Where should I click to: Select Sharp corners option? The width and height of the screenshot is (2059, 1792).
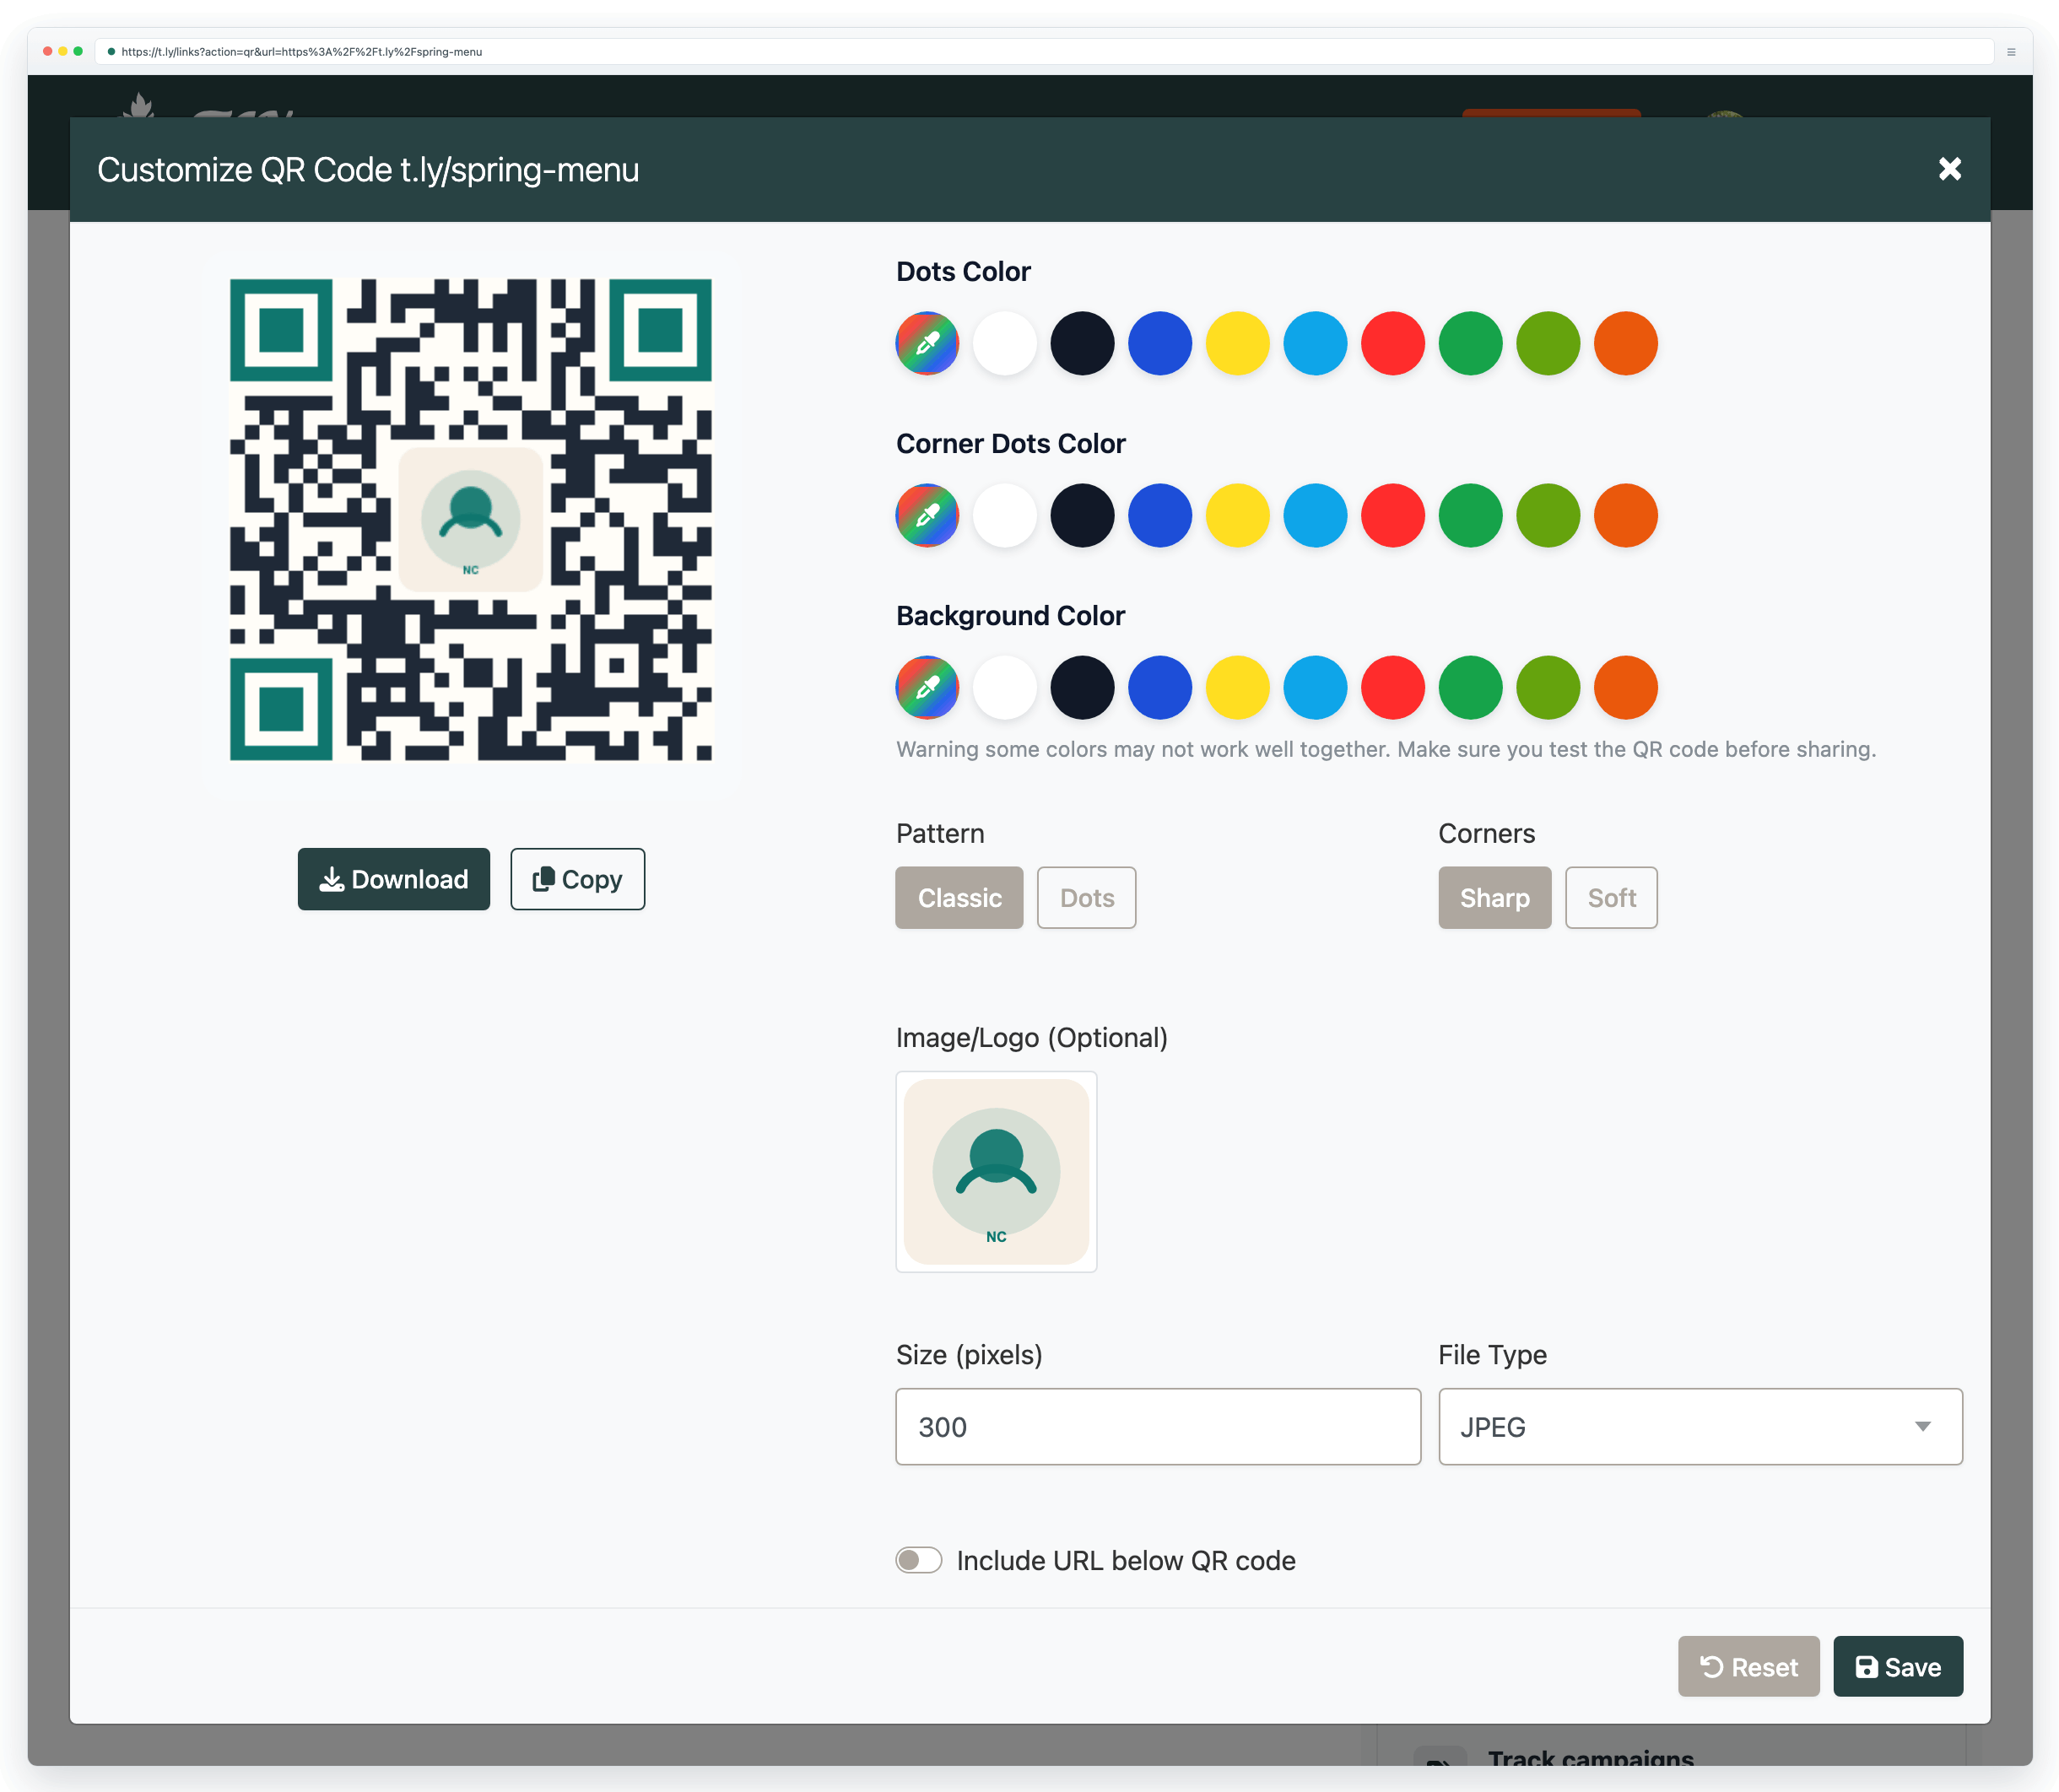click(x=1495, y=897)
